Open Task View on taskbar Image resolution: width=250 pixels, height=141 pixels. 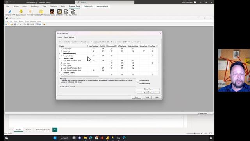coord(74,138)
